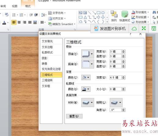
Task: Select 三维旋转 in dialog sidebar
Action: tap(51, 80)
